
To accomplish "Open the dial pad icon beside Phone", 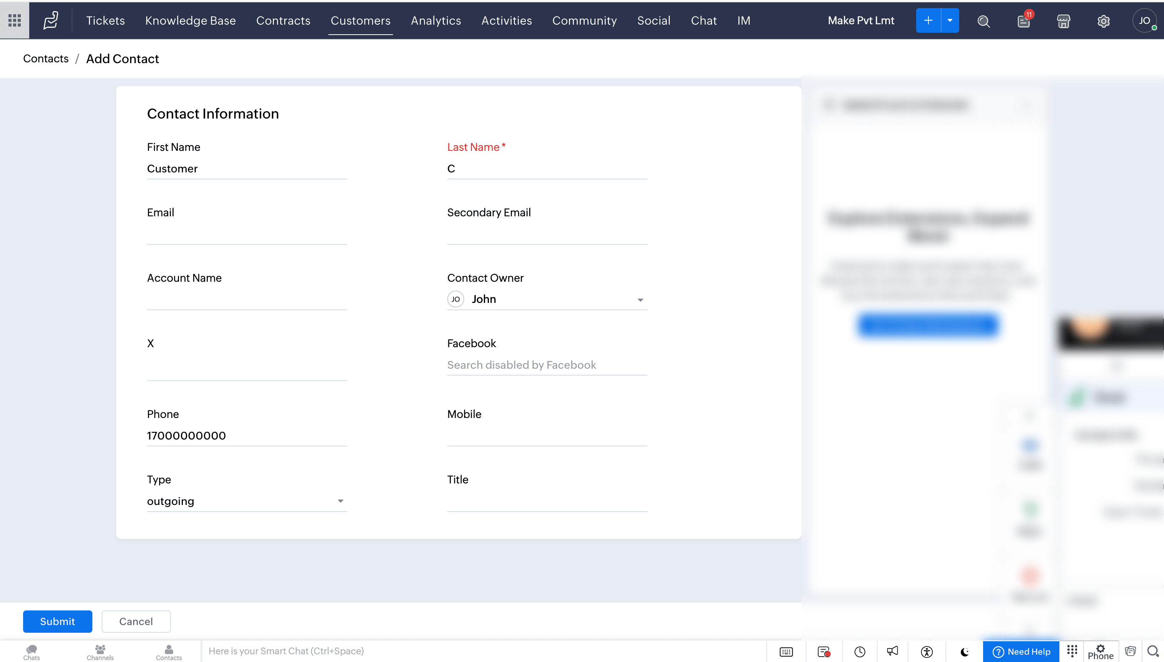I will (1072, 650).
